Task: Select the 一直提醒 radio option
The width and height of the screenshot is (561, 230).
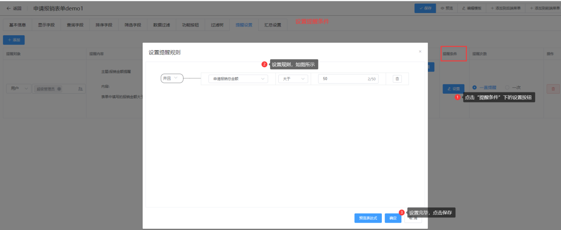Action: click(474, 87)
